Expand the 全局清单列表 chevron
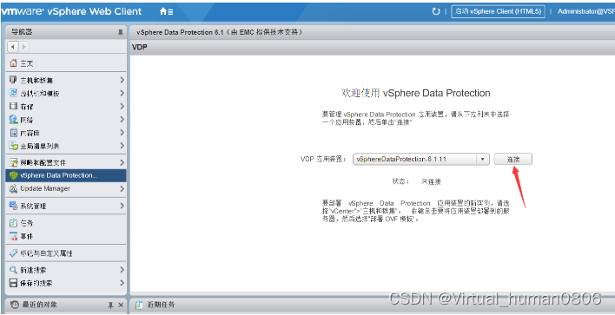 (x=122, y=146)
